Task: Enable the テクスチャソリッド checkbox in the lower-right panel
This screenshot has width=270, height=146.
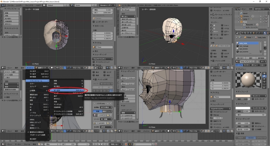Action: 212,112
